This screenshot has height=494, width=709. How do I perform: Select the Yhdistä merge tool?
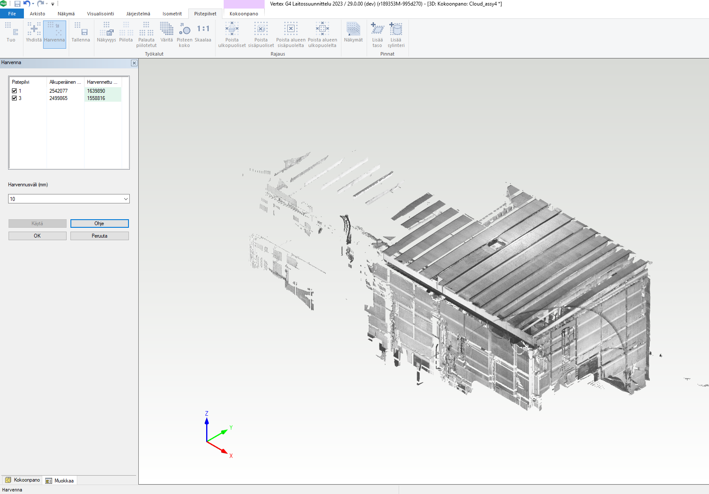click(x=34, y=32)
